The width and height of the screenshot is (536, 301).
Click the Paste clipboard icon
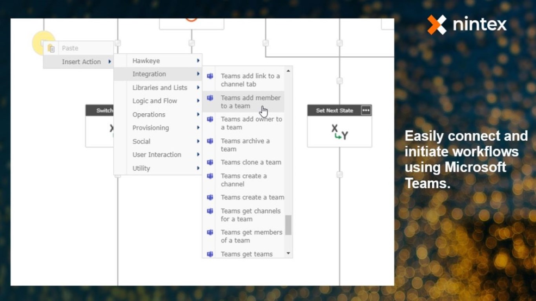(x=51, y=48)
